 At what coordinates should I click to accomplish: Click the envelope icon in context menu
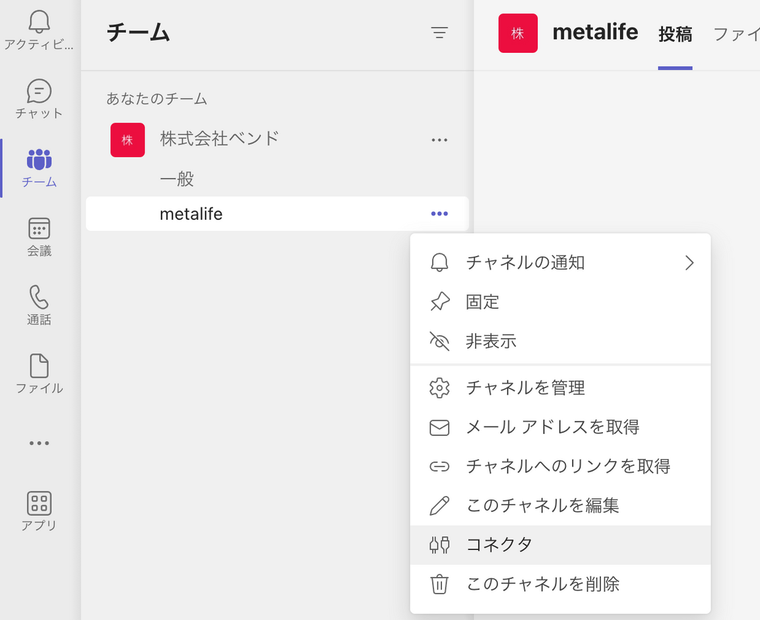[439, 427]
